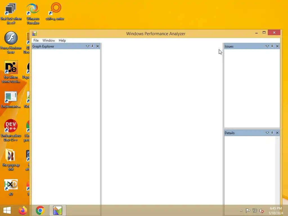The width and height of the screenshot is (288, 216).
Task: Open Issues panel options dropdown
Action: 267,46
